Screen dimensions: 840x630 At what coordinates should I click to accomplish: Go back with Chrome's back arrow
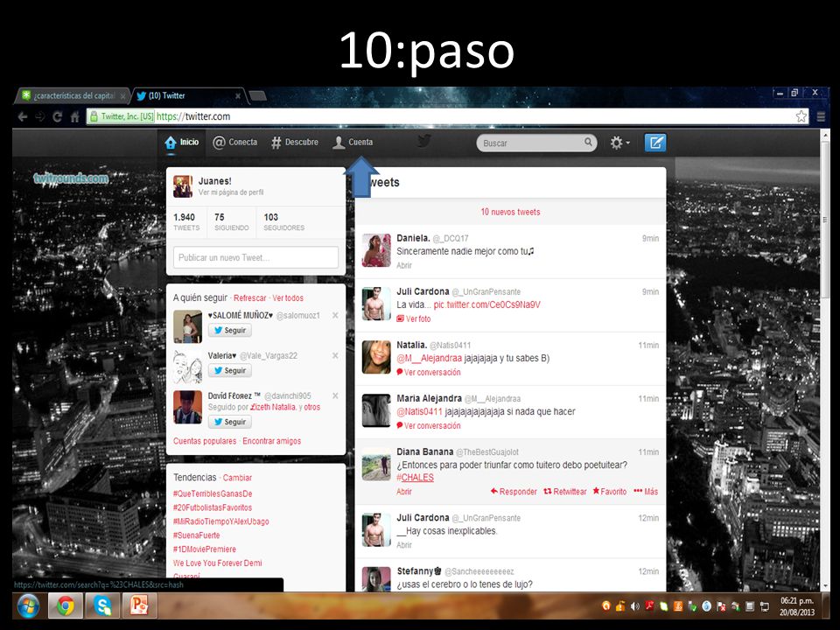(x=23, y=116)
